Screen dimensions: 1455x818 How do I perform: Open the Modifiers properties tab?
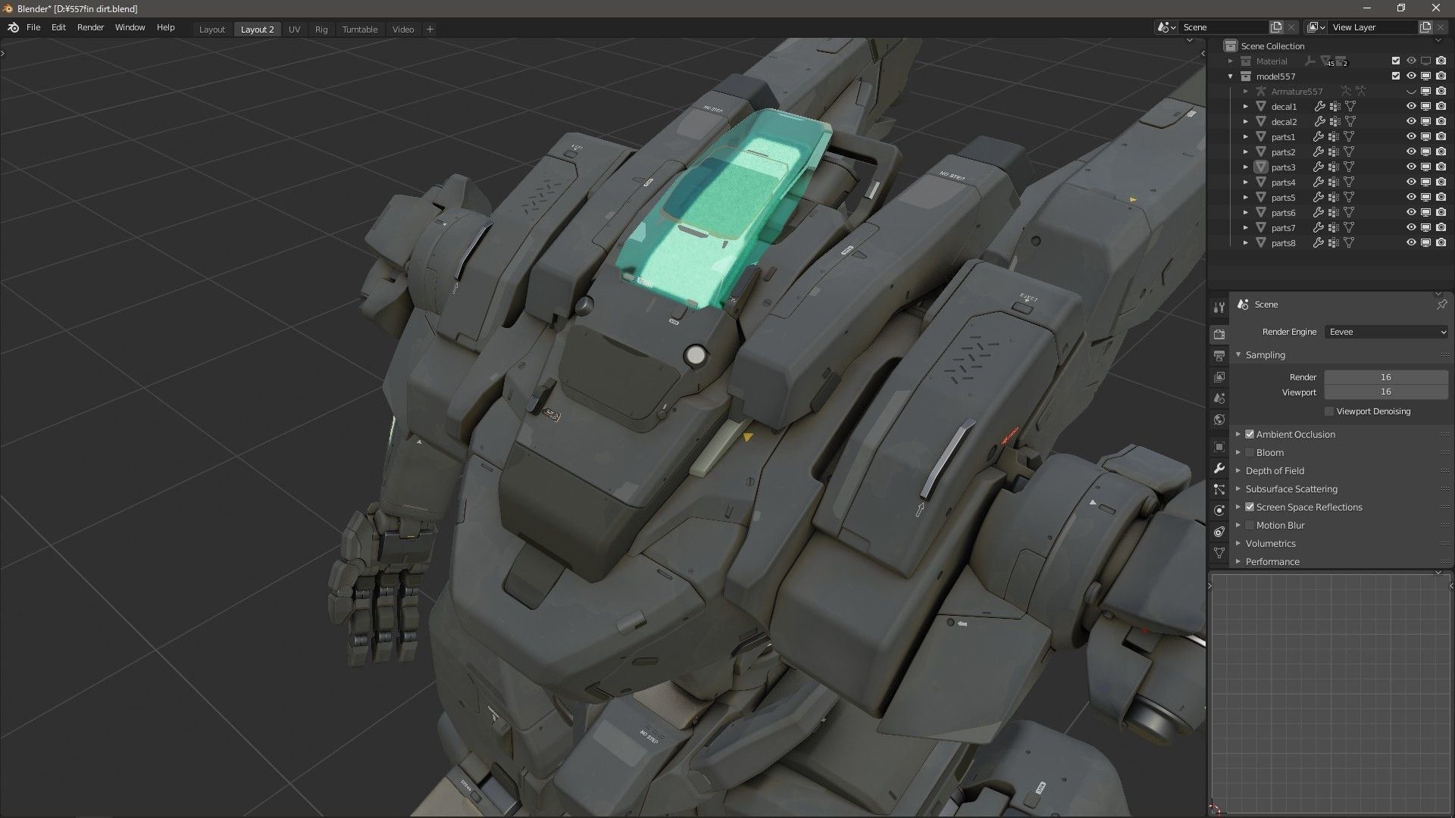1219,468
